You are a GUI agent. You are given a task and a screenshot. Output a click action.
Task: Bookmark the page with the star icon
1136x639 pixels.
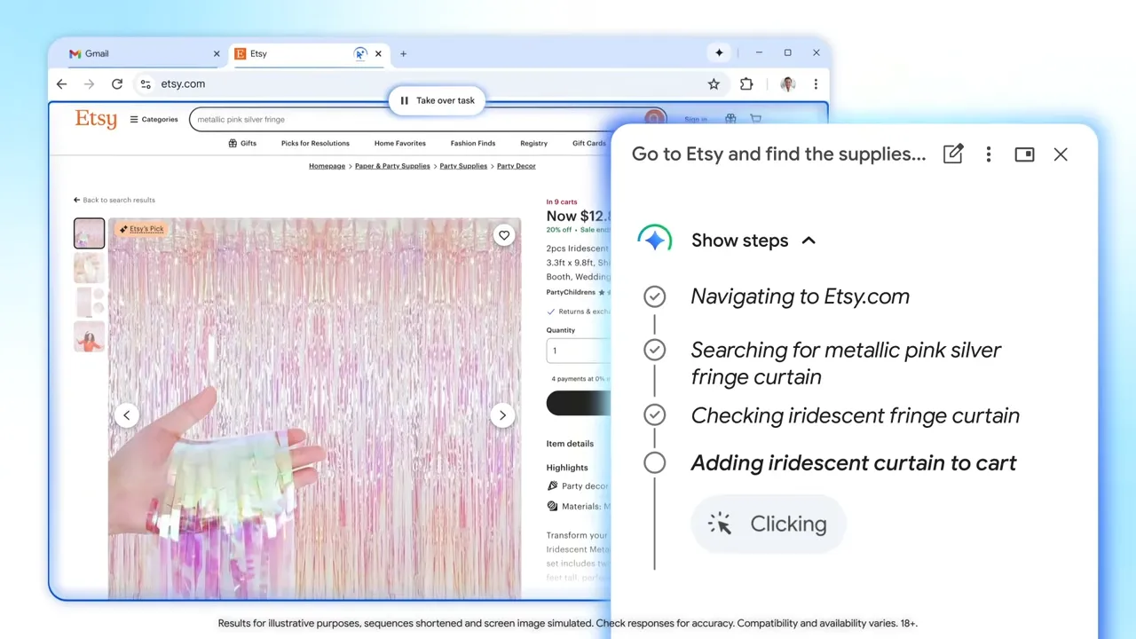714,83
